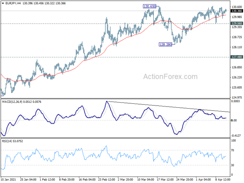Click the MACD 0.00 axis label

[234, 120]
